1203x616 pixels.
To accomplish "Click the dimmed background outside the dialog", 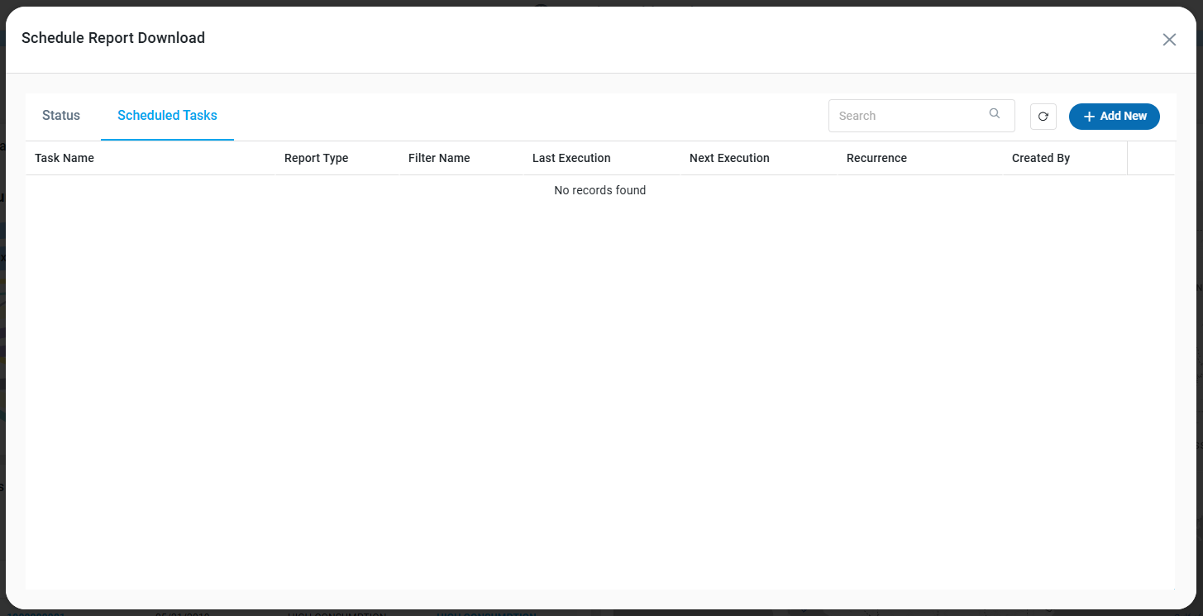I will (x=2, y=331).
